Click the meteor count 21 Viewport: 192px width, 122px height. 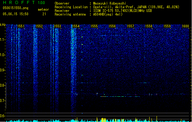[44, 14]
